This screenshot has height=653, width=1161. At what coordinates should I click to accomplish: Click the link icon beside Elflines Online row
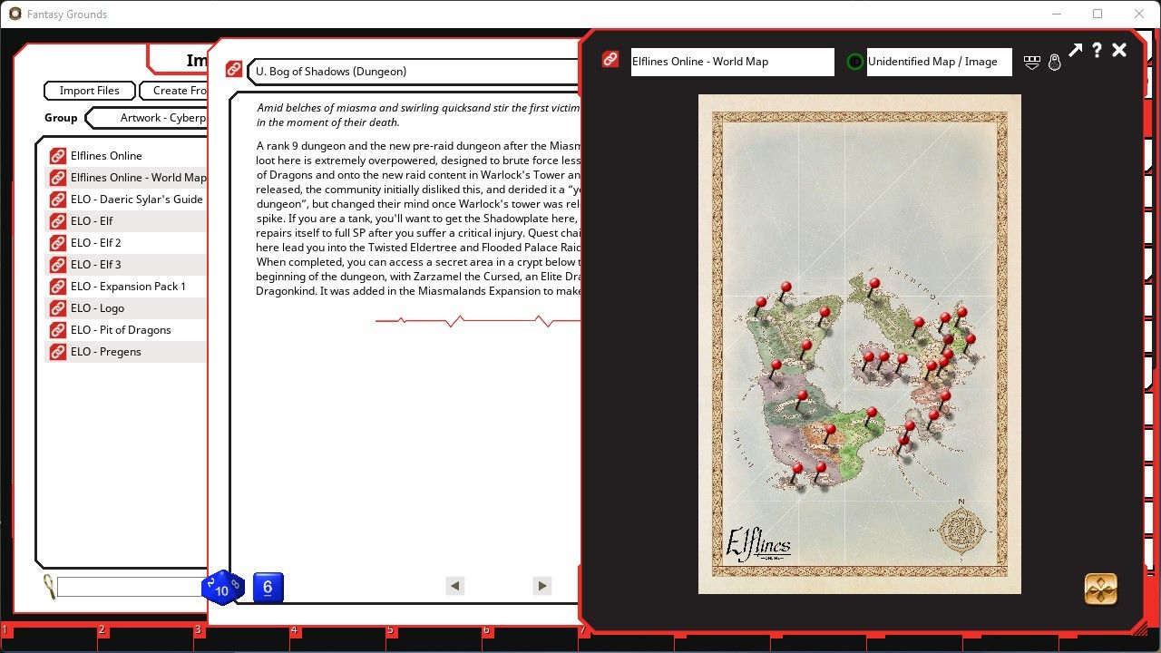pos(58,156)
